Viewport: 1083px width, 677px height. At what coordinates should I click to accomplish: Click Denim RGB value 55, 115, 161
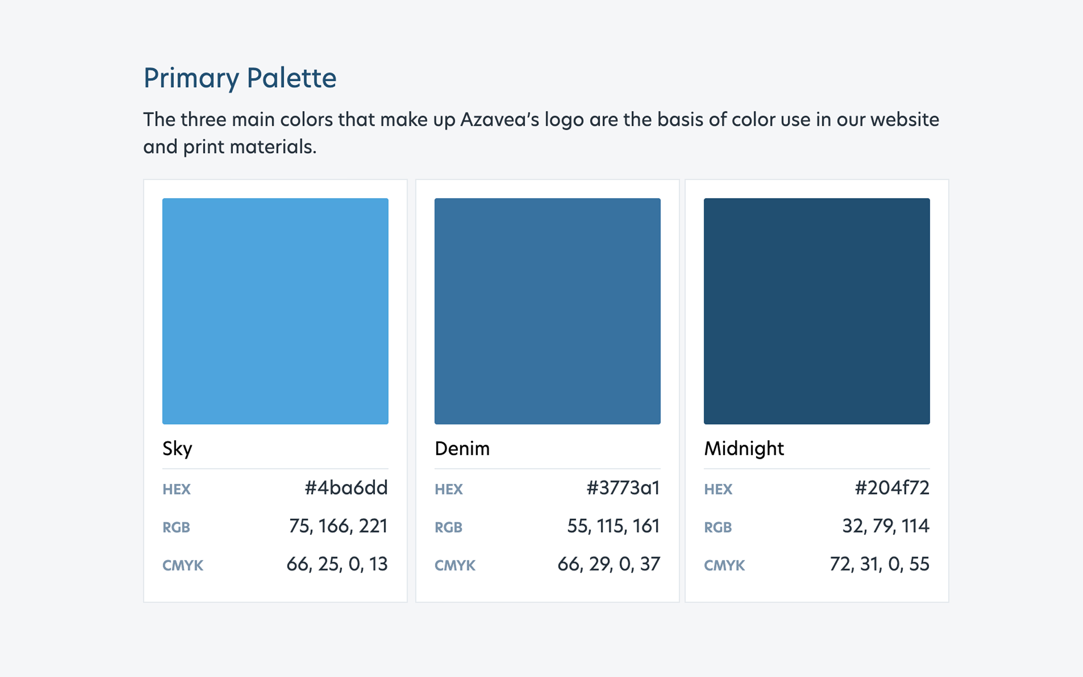pos(613,526)
